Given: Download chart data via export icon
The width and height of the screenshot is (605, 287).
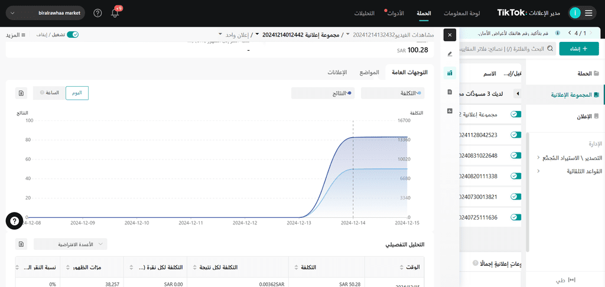Looking at the screenshot, I should (21, 93).
